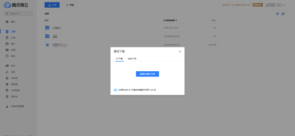Switch to 链接下载 tab
295x136 pixels.
tap(132, 59)
